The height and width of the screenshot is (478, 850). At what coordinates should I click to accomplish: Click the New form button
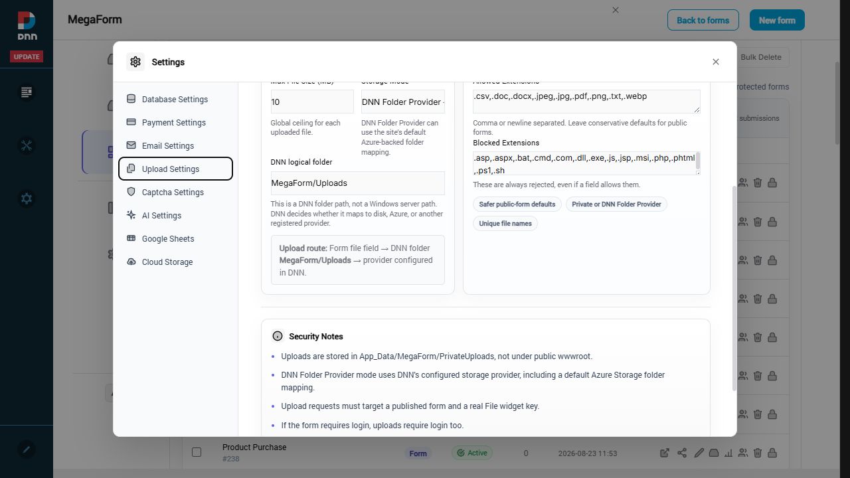[777, 20]
